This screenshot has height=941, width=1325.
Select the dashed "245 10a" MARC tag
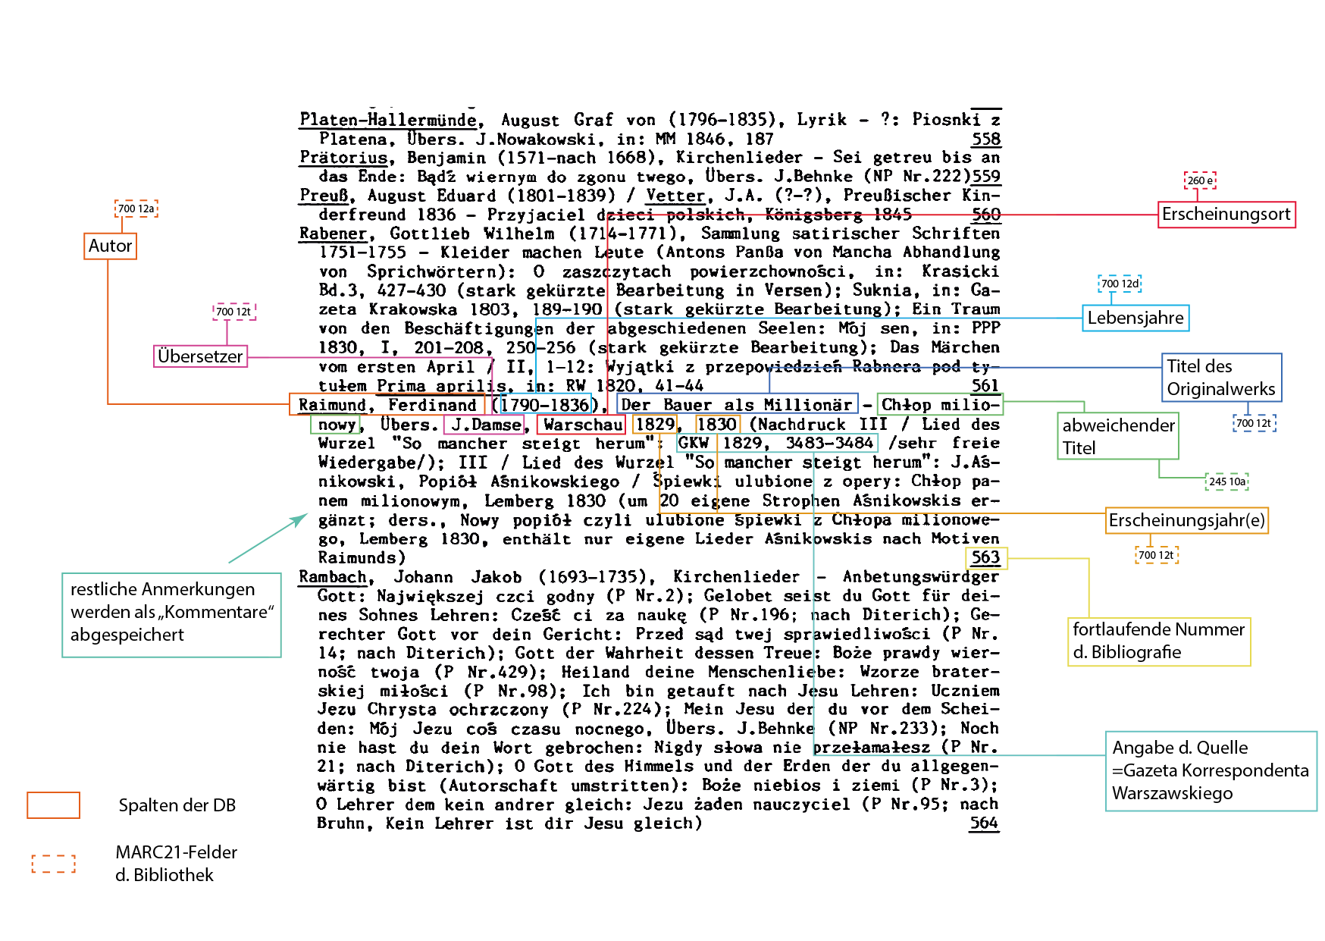pos(1227,481)
